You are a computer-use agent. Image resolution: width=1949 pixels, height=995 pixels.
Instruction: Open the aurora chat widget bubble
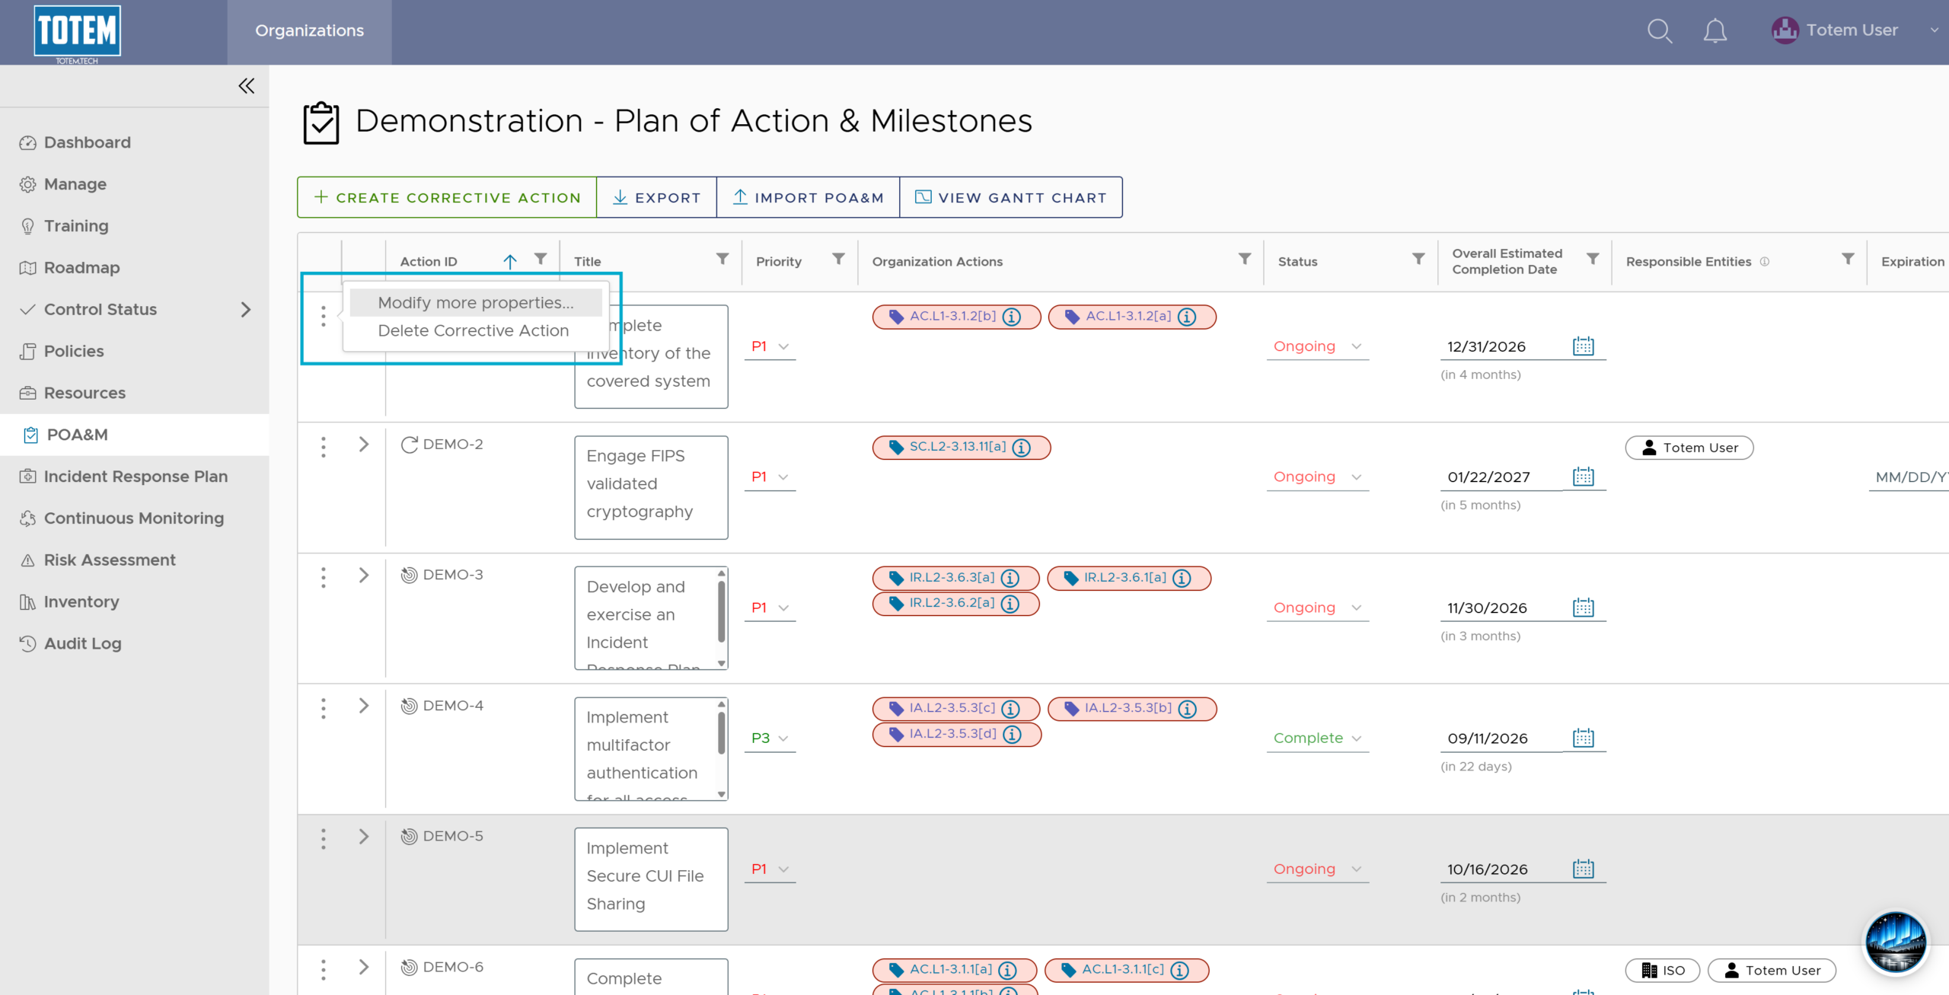click(x=1896, y=942)
